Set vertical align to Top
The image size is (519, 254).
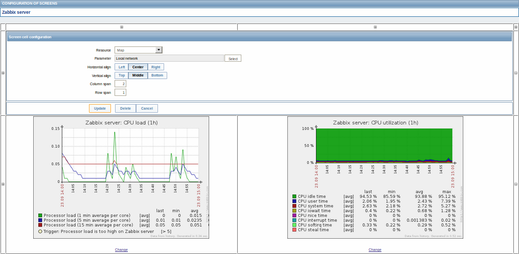pos(122,75)
